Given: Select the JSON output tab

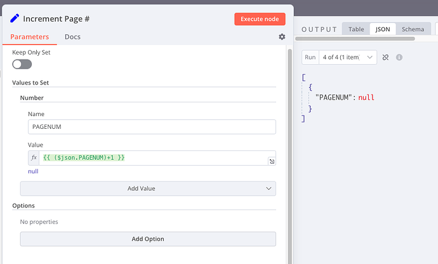Looking at the screenshot, I should [x=383, y=29].
